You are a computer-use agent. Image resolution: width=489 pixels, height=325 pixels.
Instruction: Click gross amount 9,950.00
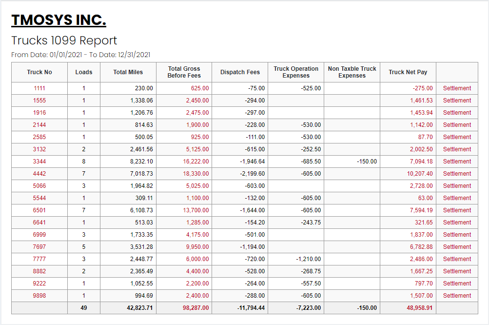click(x=197, y=246)
